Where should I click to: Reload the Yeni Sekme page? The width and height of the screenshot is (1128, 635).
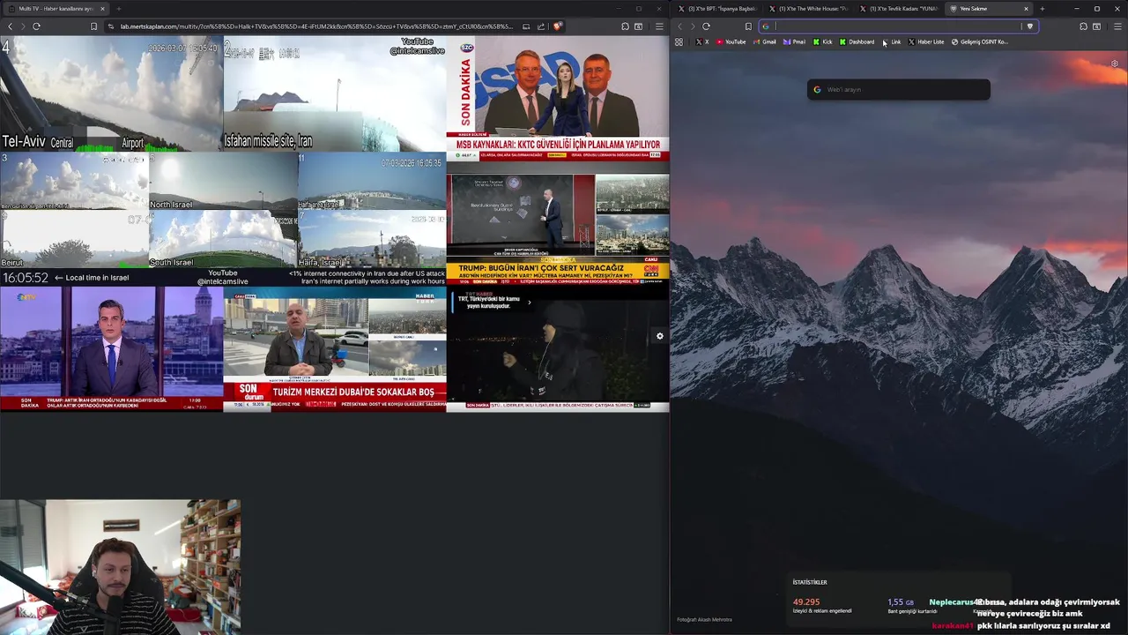(706, 26)
